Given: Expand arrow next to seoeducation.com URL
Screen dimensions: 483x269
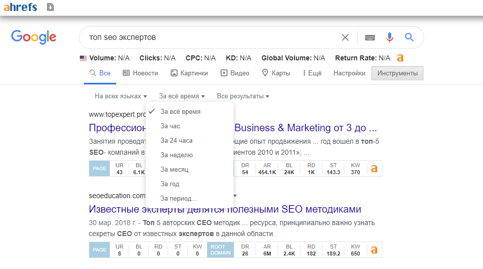Looking at the screenshot, I should (x=235, y=196).
